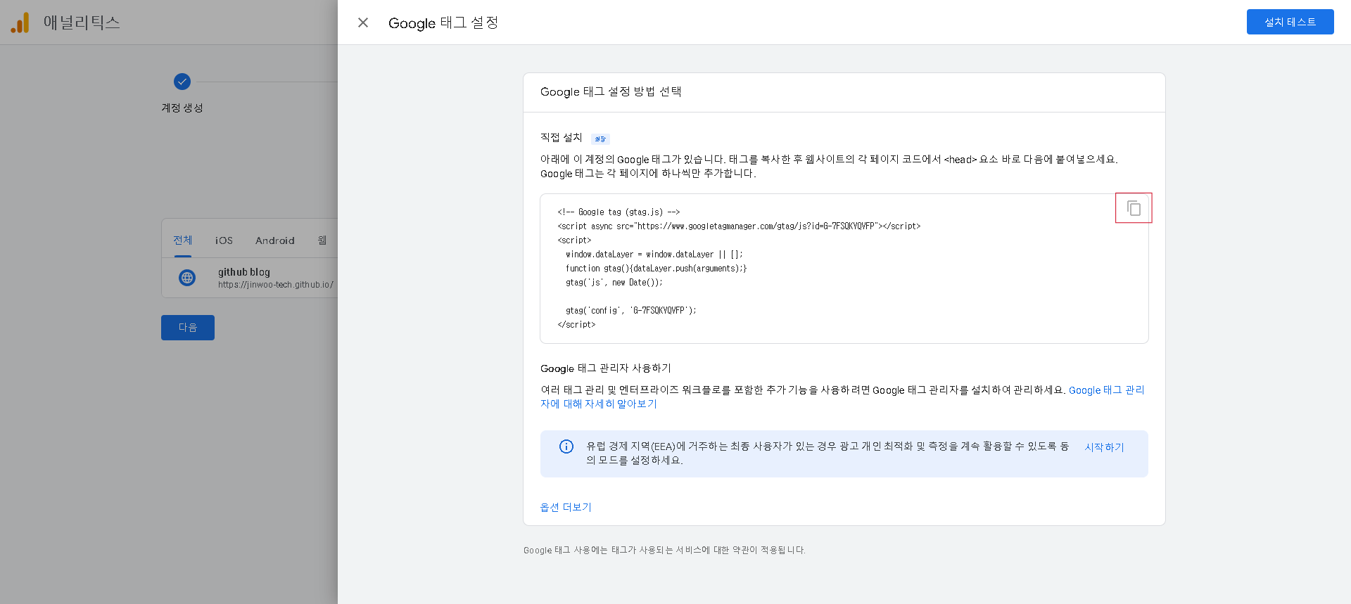Click the terms notice below the card
1351x604 pixels.
point(664,550)
